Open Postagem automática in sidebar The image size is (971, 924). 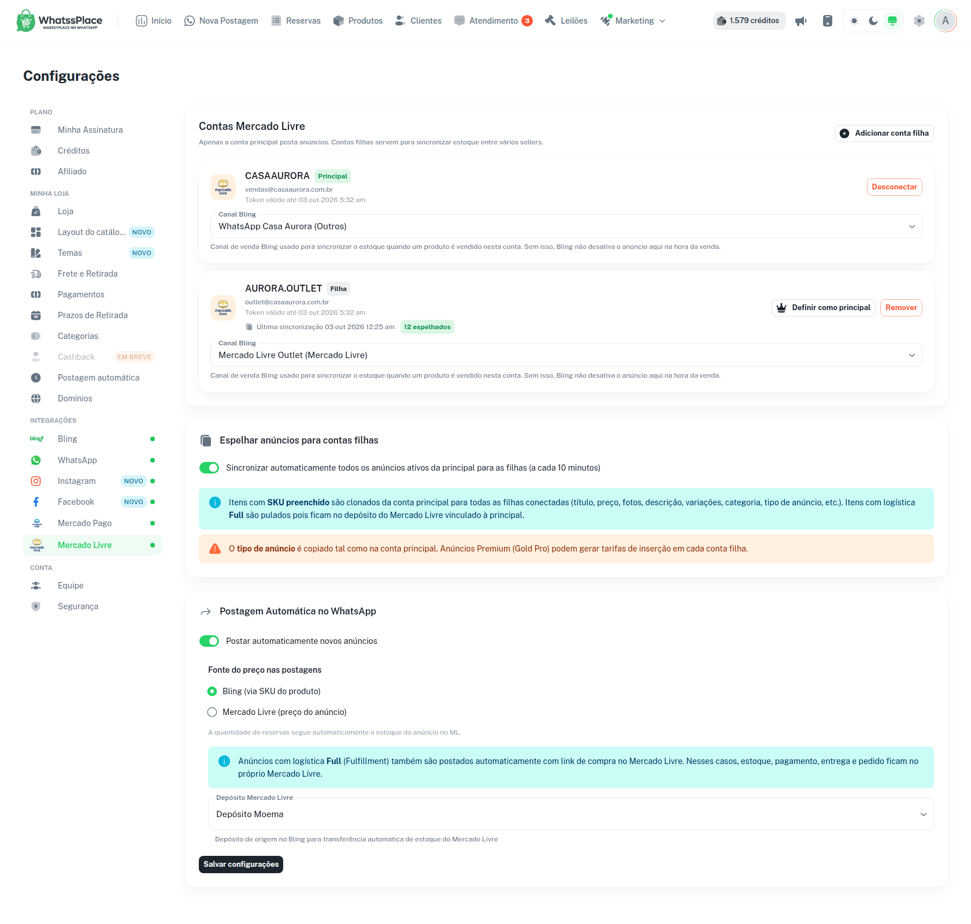click(x=92, y=378)
